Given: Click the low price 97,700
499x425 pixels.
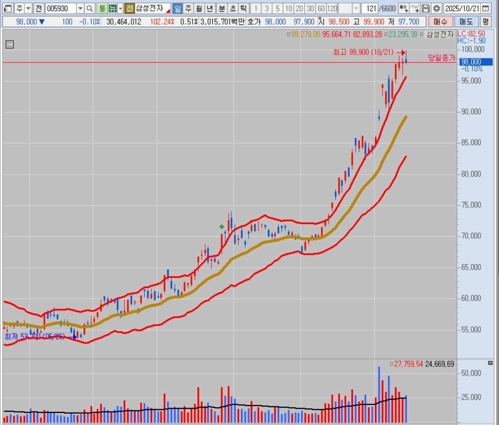Looking at the screenshot, I should pos(409,22).
